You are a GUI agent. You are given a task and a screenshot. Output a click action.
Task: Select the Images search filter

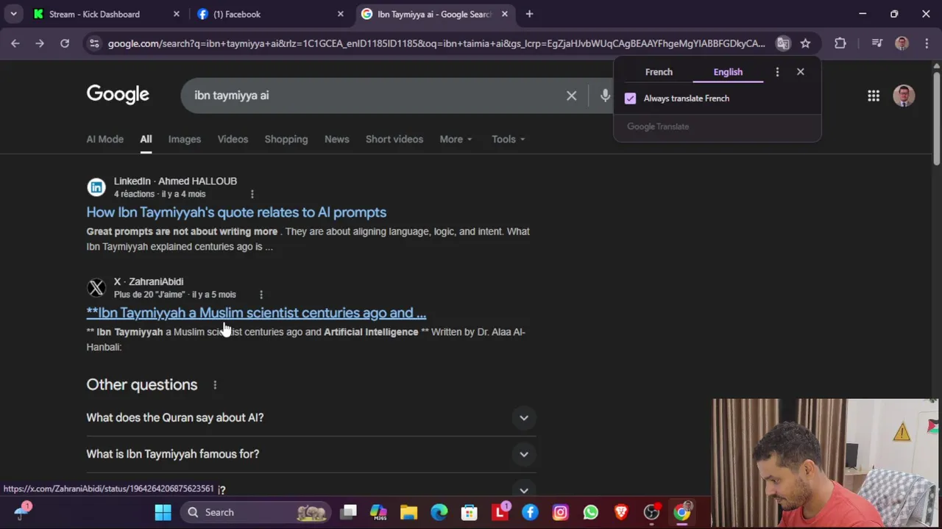point(185,139)
